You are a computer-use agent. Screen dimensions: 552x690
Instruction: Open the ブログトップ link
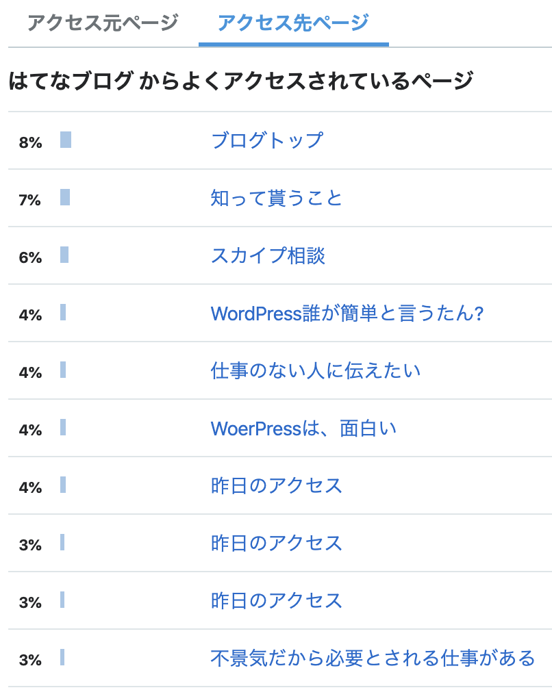tap(267, 140)
